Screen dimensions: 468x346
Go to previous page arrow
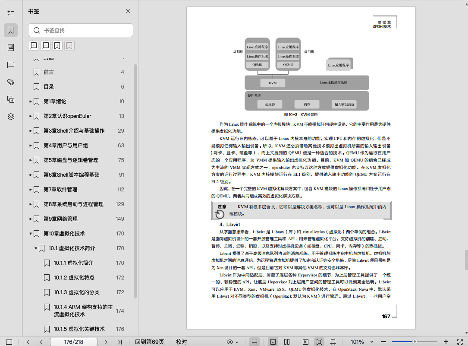[x=41, y=342]
